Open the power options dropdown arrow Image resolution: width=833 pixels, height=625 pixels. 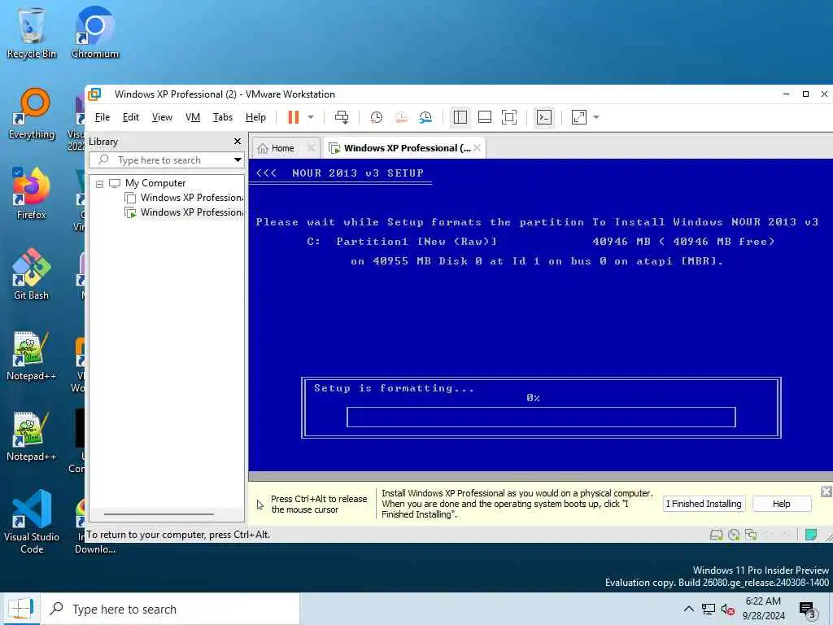pos(311,117)
